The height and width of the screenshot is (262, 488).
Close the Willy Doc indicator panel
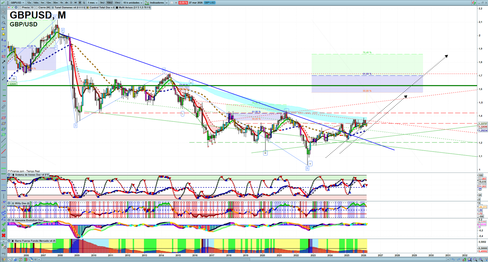coord(9,203)
